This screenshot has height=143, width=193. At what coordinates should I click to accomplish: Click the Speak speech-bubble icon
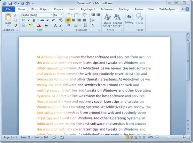[x=140, y=17]
